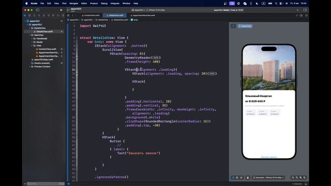Open the Integrate menu
Screen dimensions: 331x186
pos(115,4)
